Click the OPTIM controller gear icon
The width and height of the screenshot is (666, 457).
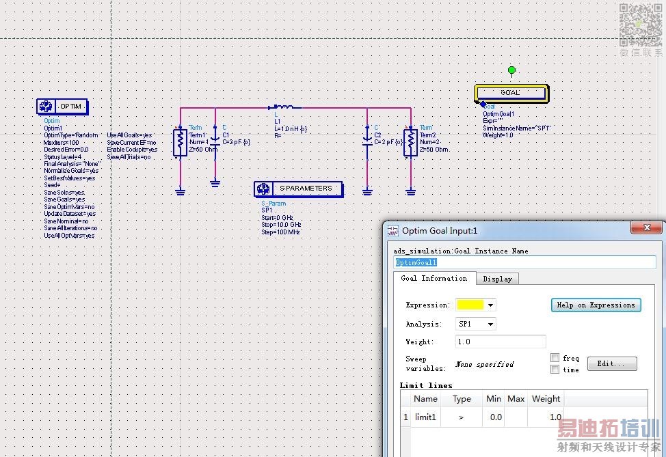coord(46,107)
